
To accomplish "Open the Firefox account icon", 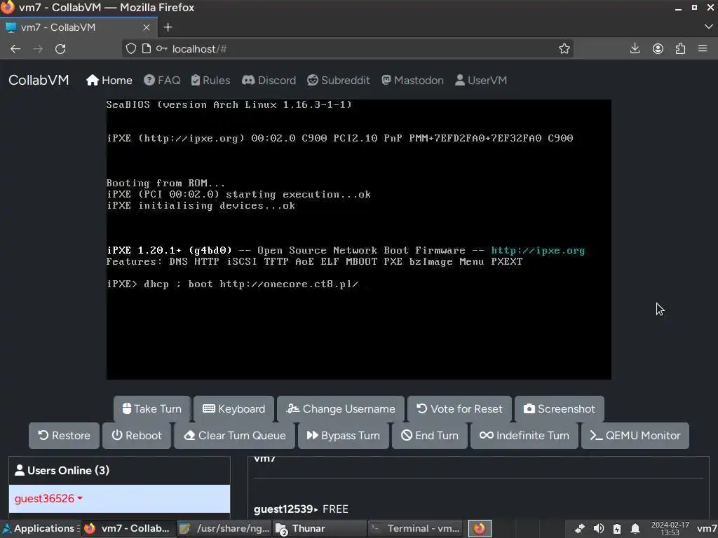I will point(658,48).
